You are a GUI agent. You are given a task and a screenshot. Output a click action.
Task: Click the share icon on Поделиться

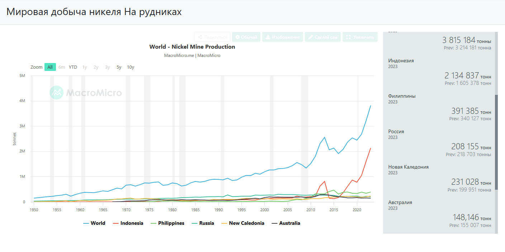tap(200, 37)
